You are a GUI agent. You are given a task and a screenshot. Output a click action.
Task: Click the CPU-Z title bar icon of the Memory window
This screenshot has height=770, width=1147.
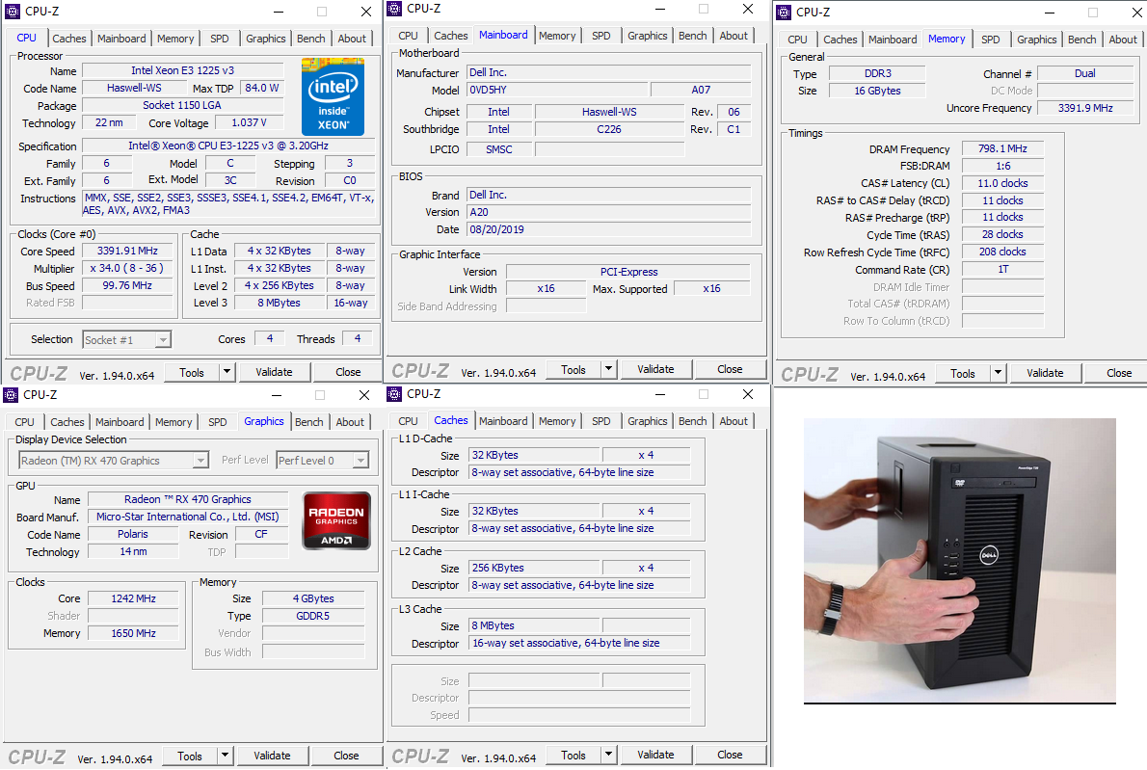pyautogui.click(x=784, y=13)
